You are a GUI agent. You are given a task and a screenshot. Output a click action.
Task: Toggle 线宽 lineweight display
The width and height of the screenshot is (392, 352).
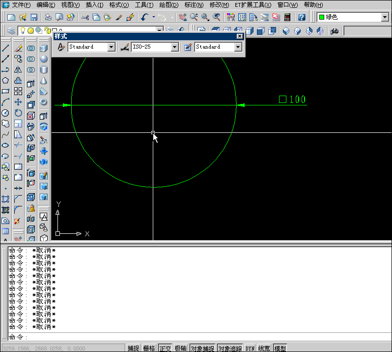[x=264, y=348]
